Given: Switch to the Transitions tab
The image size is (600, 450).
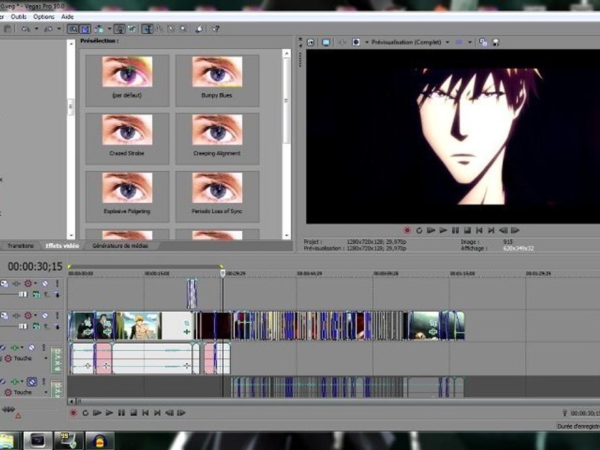Looking at the screenshot, I should (21, 246).
